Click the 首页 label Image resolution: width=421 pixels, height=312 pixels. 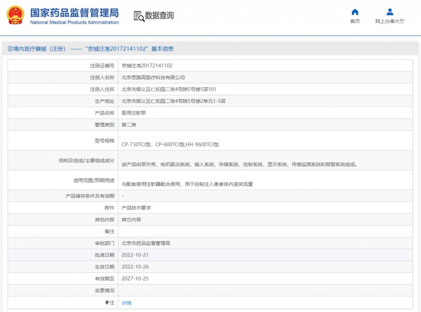pos(355,21)
